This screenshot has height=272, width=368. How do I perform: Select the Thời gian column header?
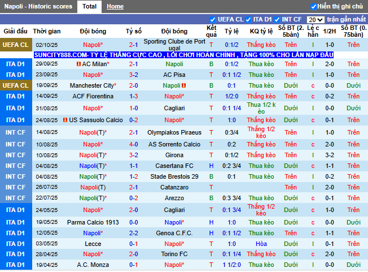47,31
